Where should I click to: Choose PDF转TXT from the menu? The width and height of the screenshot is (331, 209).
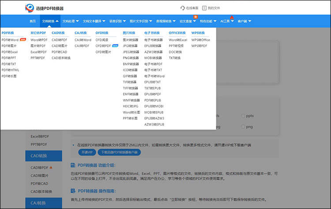(9, 64)
